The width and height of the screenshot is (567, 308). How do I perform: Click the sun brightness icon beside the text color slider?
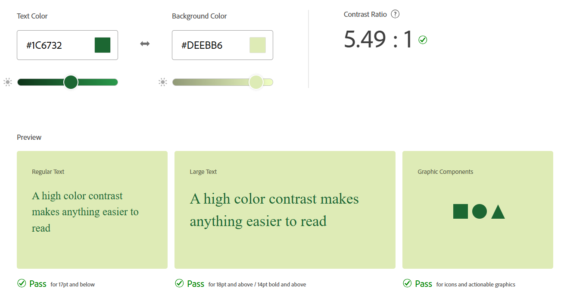(7, 82)
